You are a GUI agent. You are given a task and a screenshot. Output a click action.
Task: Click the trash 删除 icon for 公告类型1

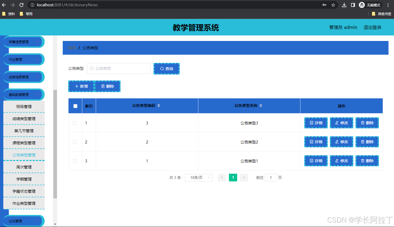tap(363, 161)
